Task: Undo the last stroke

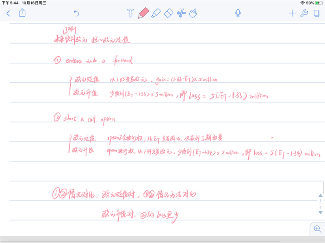Action: click(x=76, y=13)
